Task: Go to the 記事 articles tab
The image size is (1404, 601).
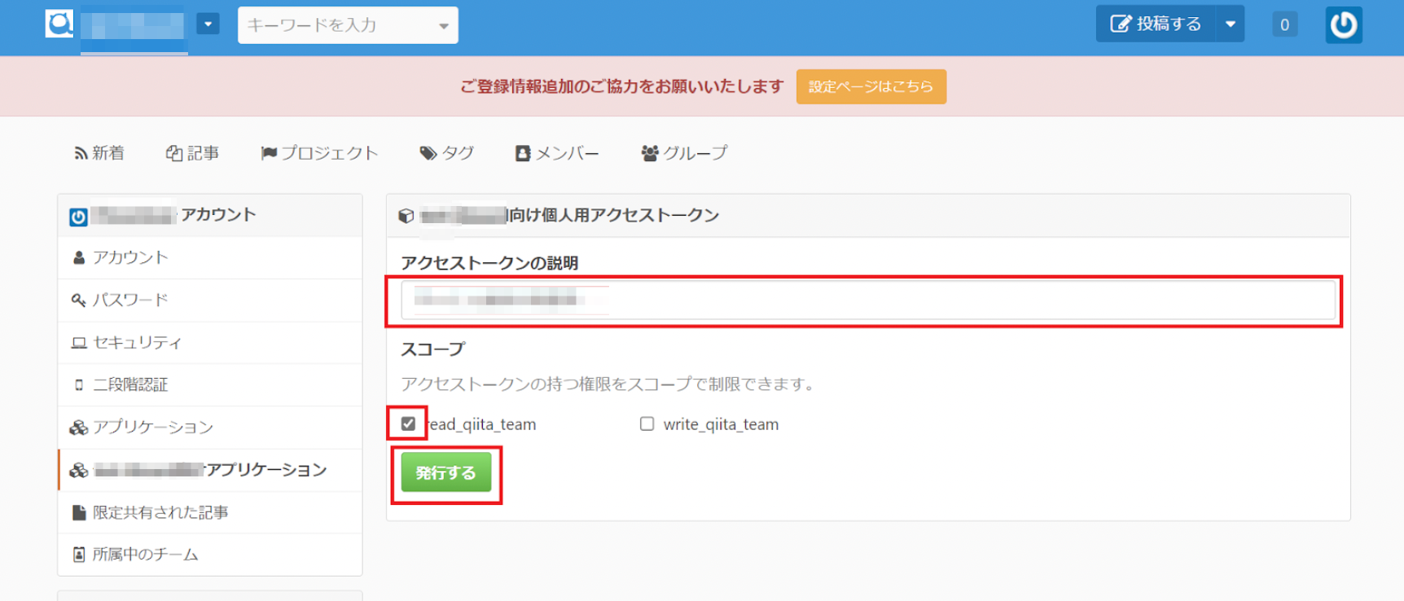Action: (193, 153)
